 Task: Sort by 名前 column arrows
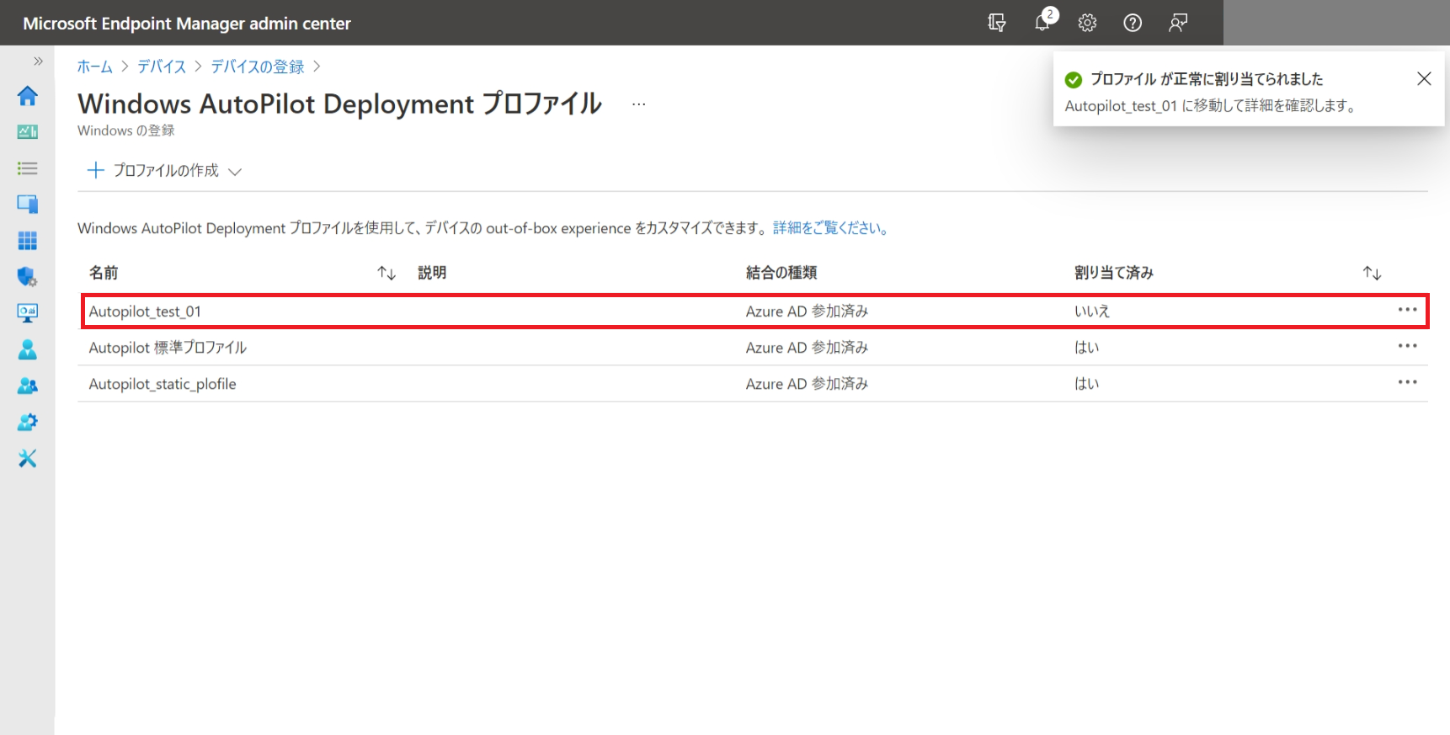[386, 273]
